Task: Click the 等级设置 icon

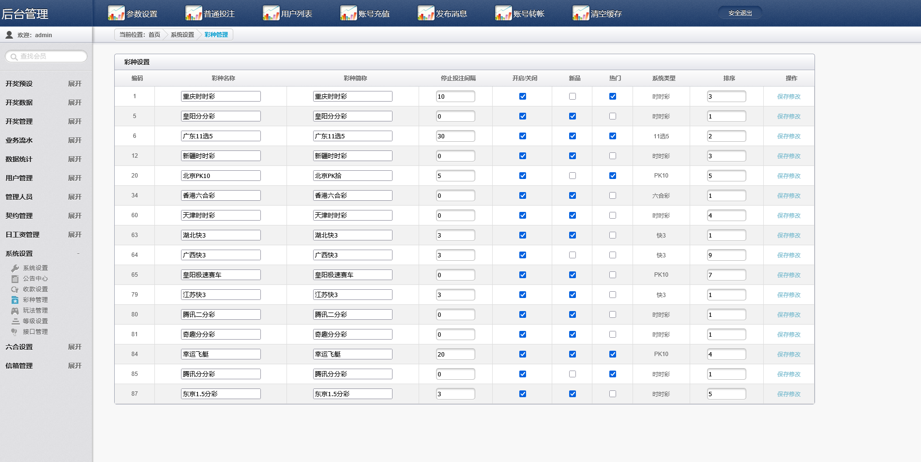Action: click(15, 321)
